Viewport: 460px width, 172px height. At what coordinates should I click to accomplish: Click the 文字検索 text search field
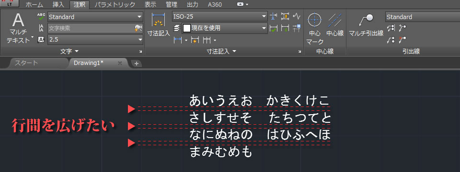tap(91, 28)
